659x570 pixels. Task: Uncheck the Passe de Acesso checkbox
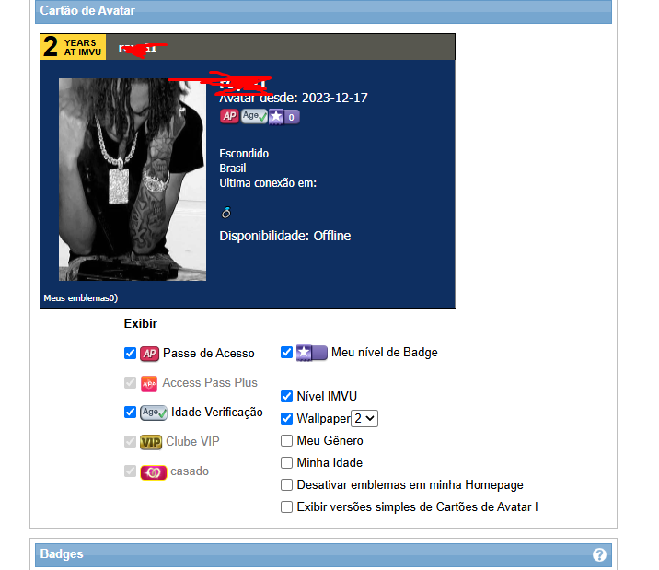(130, 353)
